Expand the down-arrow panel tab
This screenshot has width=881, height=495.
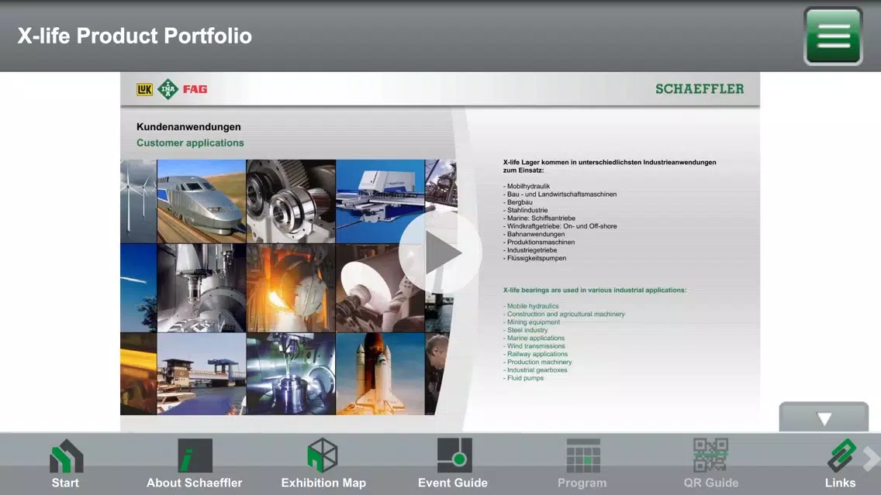coord(824,417)
